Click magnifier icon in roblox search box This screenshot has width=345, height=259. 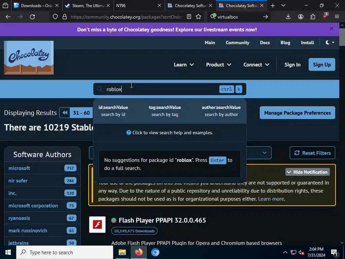click(x=100, y=89)
